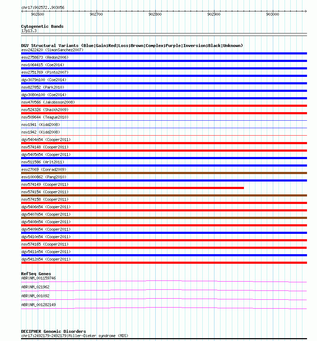Select dgv5410n54 (Cooper2011) variant label
Image resolution: width=317 pixels, height=341 pixels.
pos(46,237)
